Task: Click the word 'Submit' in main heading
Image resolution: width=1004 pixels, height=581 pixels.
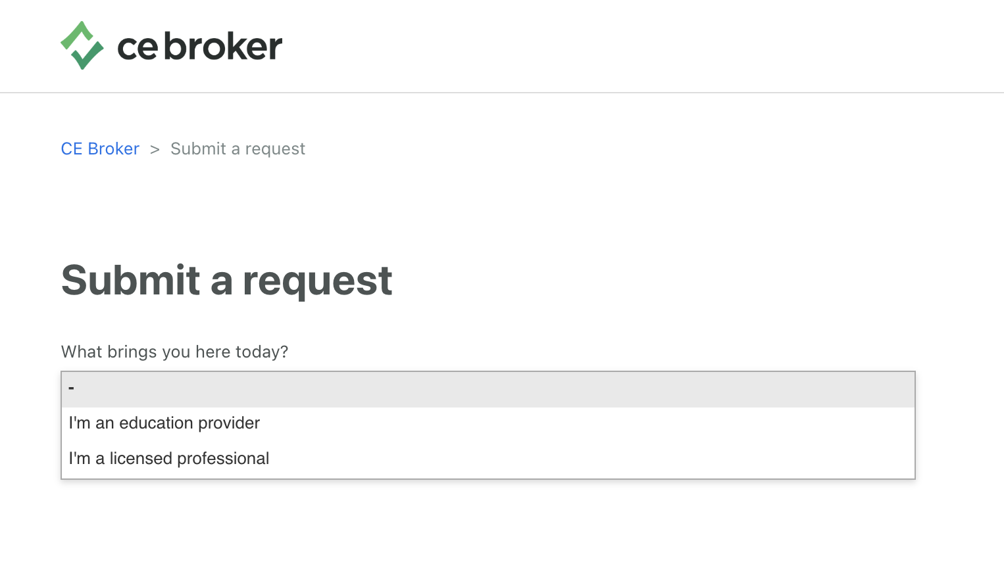Action: coord(131,280)
